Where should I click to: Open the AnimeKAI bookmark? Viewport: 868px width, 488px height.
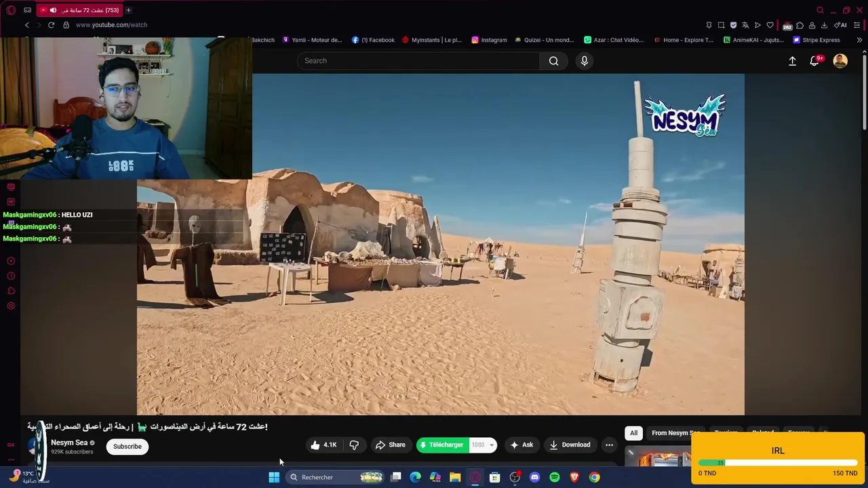(753, 40)
